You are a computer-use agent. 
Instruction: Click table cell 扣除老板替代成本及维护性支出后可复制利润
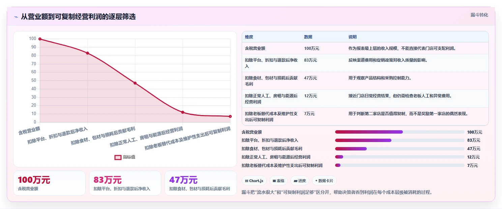271,116
